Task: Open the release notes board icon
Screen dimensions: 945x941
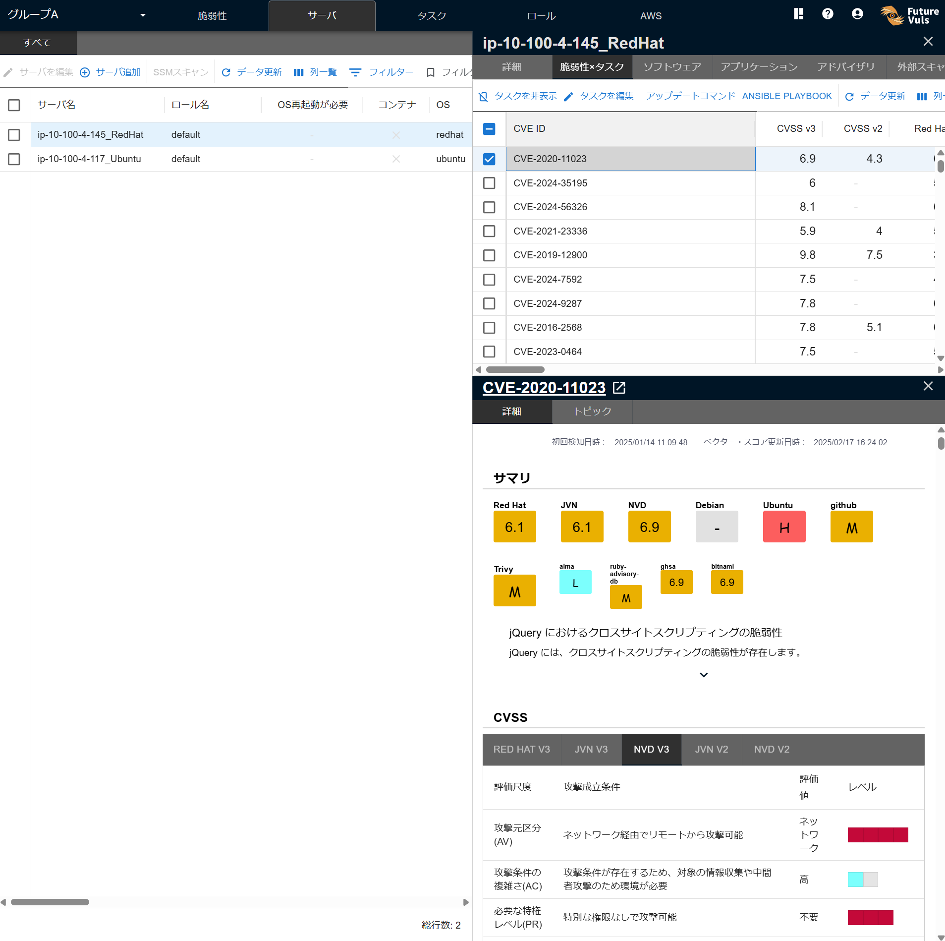Action: (x=798, y=14)
